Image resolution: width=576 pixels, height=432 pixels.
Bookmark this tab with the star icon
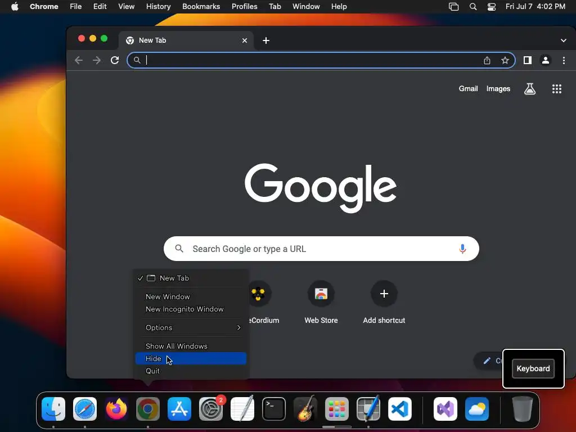505,60
